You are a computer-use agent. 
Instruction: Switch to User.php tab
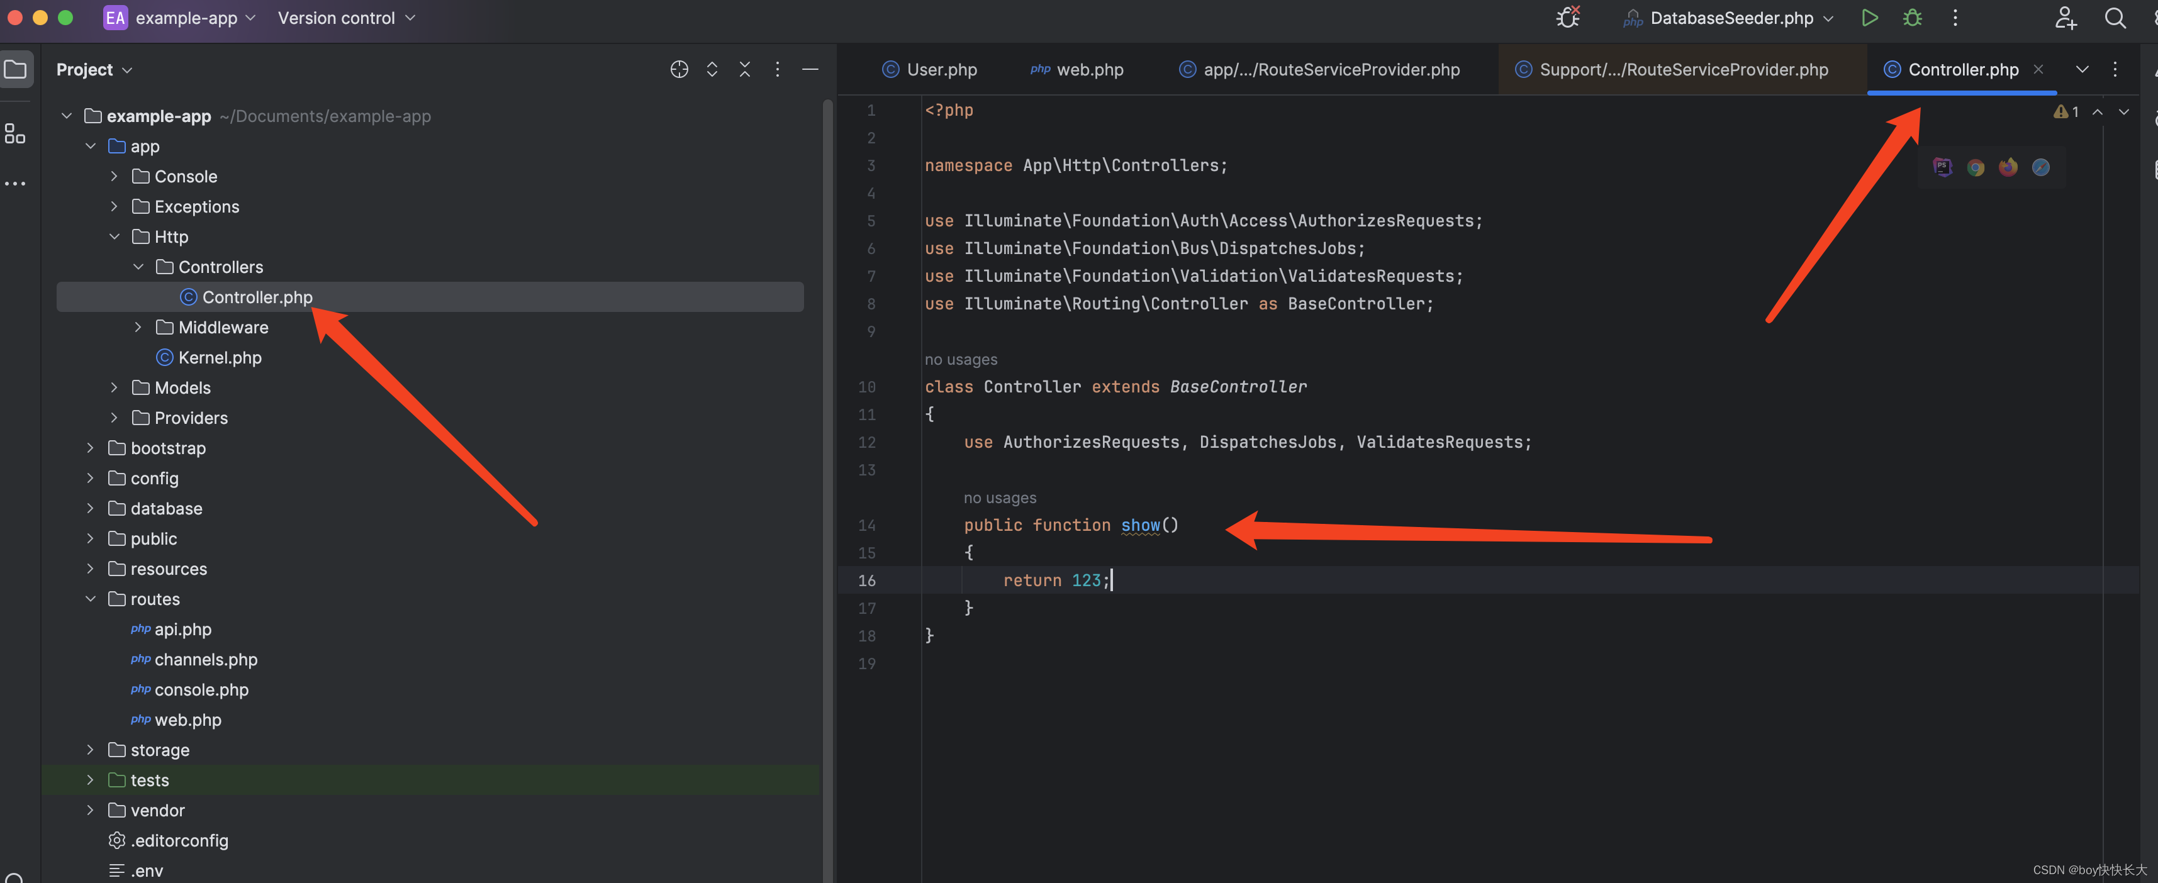(x=929, y=70)
